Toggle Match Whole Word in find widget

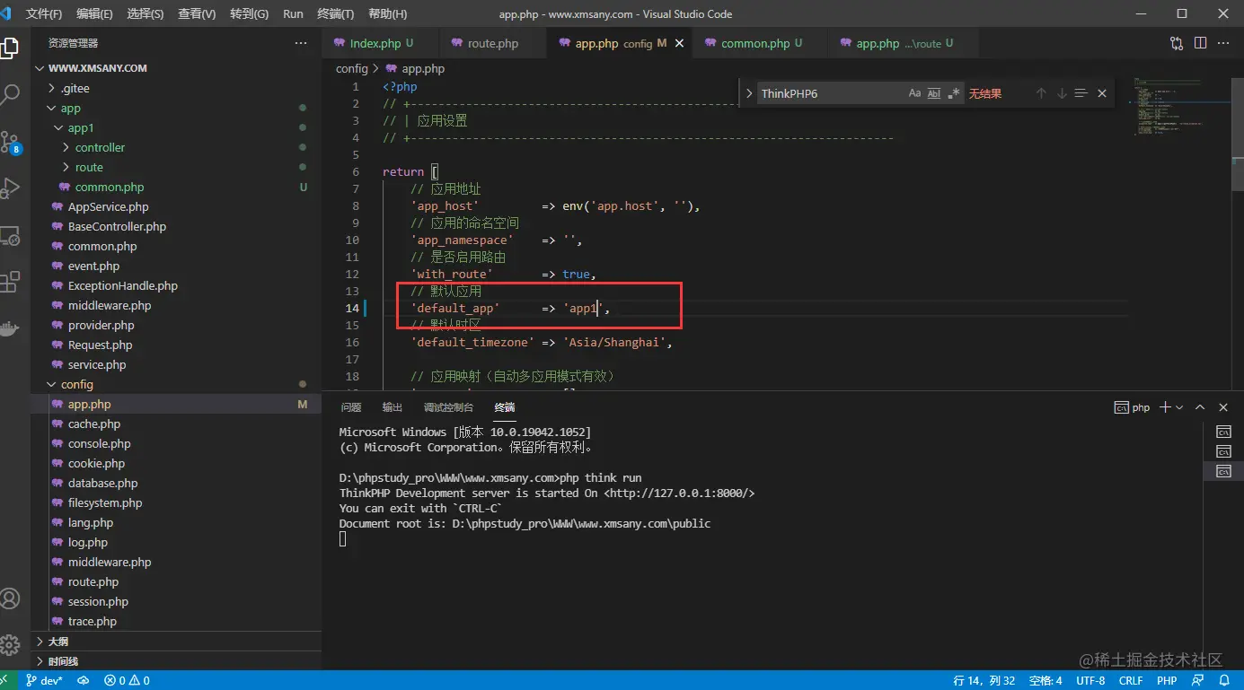point(934,93)
